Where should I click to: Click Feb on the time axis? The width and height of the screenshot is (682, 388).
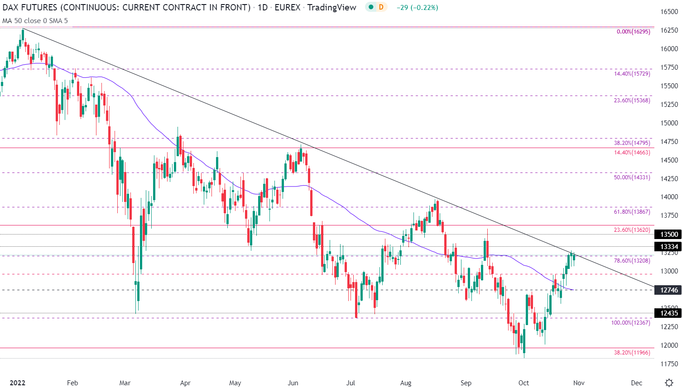tap(72, 383)
